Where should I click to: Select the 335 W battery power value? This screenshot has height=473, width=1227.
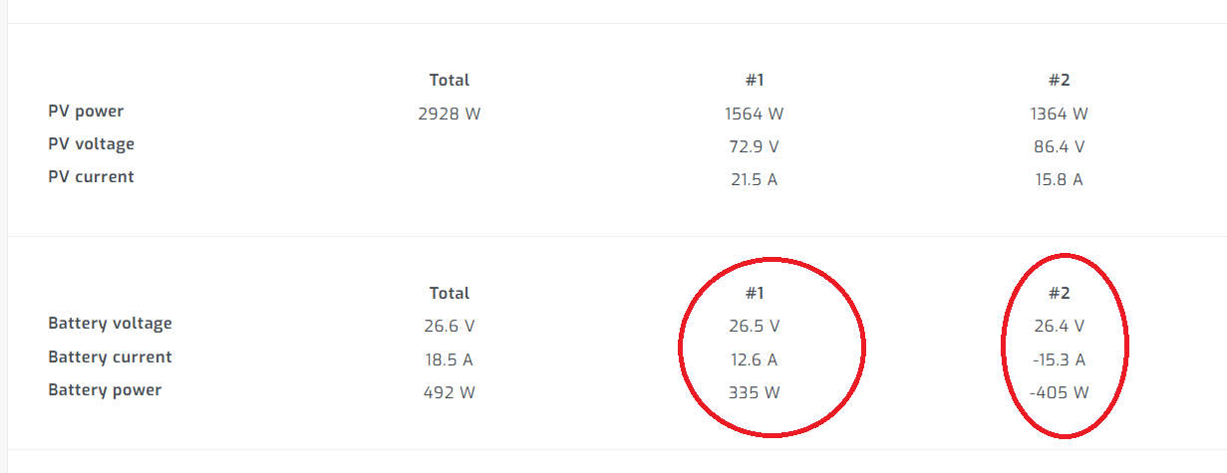coord(754,392)
